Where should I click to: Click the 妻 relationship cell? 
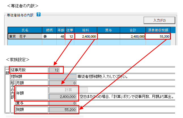click(49, 37)
